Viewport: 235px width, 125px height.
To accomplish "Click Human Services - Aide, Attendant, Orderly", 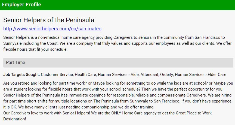I will (x=135, y=75).
